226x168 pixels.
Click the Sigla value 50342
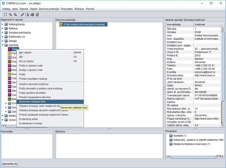pyautogui.click(x=198, y=85)
